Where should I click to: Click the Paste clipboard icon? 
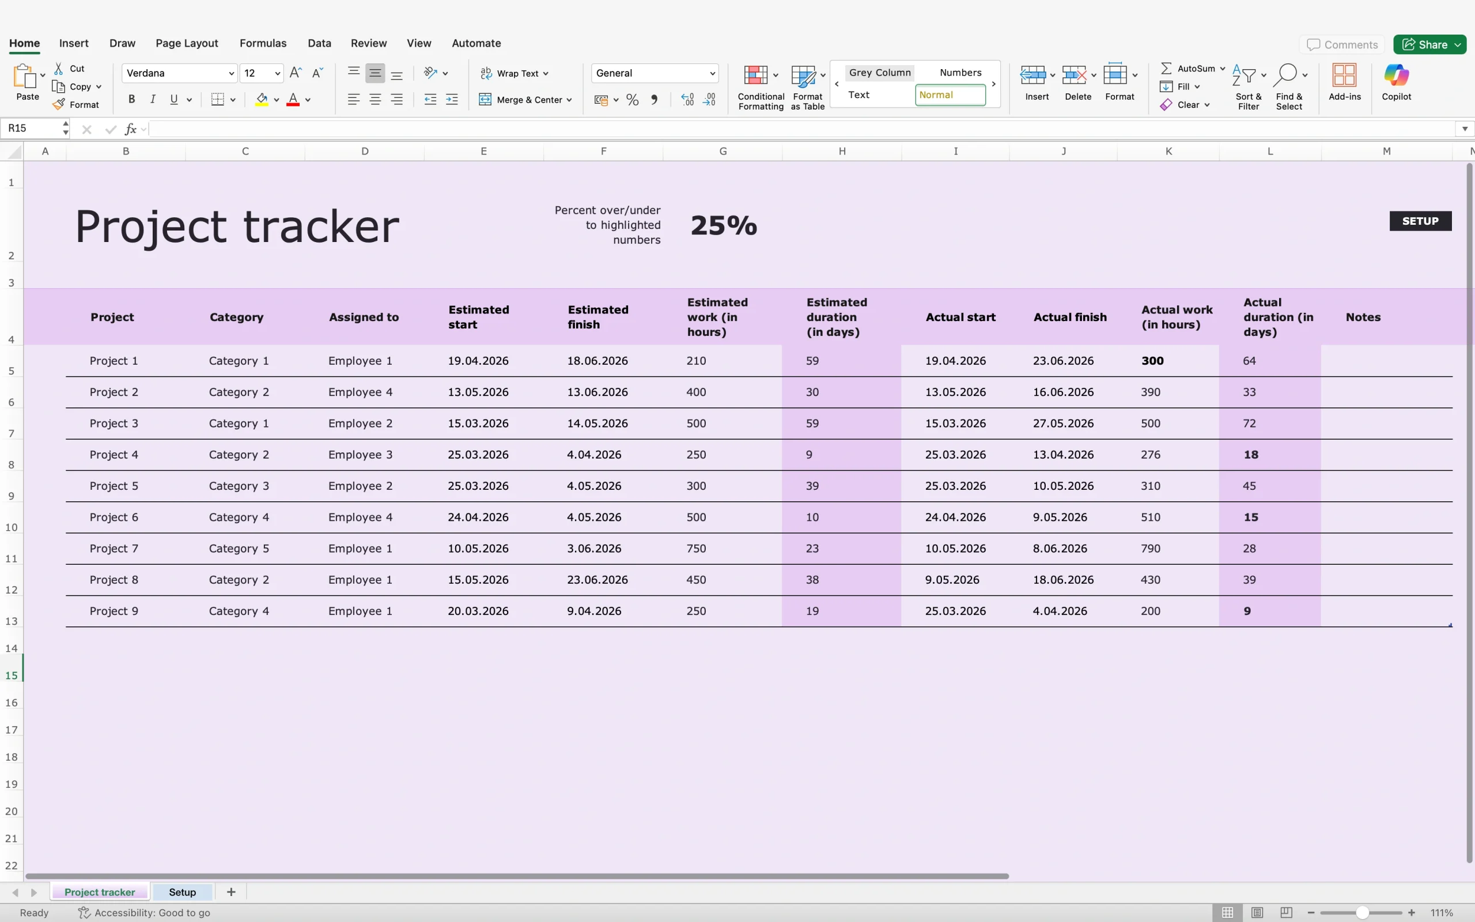point(25,77)
